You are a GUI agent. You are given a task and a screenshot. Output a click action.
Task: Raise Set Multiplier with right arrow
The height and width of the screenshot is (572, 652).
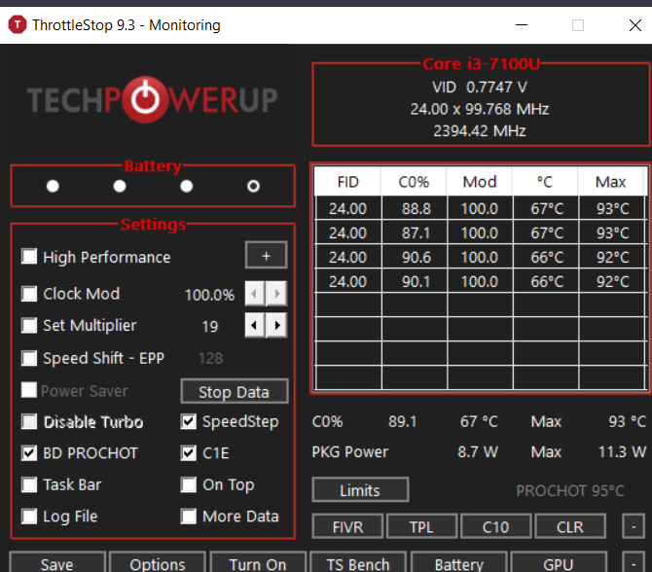pyautogui.click(x=276, y=325)
